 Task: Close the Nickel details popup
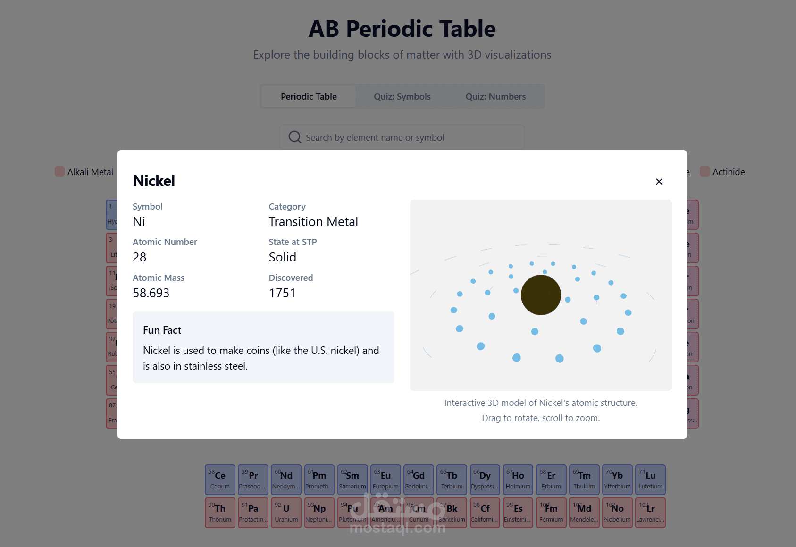tap(659, 182)
